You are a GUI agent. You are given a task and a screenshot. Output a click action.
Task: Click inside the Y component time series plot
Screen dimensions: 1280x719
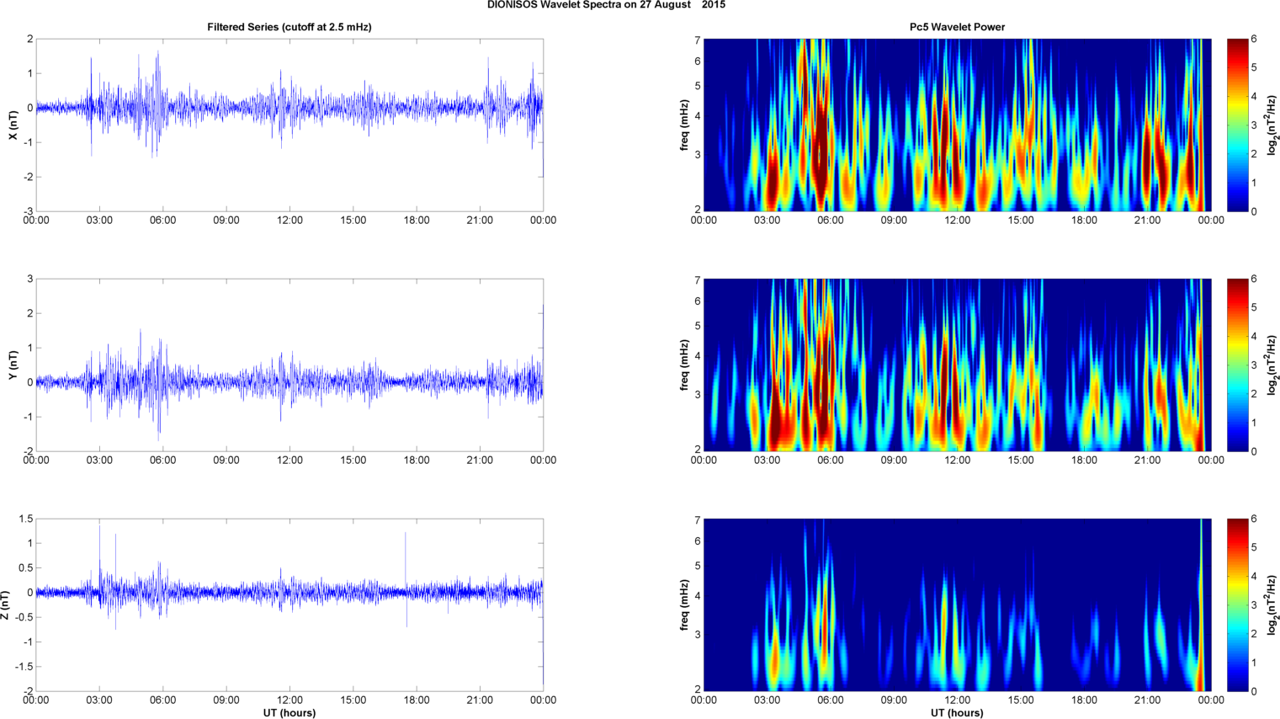(289, 365)
